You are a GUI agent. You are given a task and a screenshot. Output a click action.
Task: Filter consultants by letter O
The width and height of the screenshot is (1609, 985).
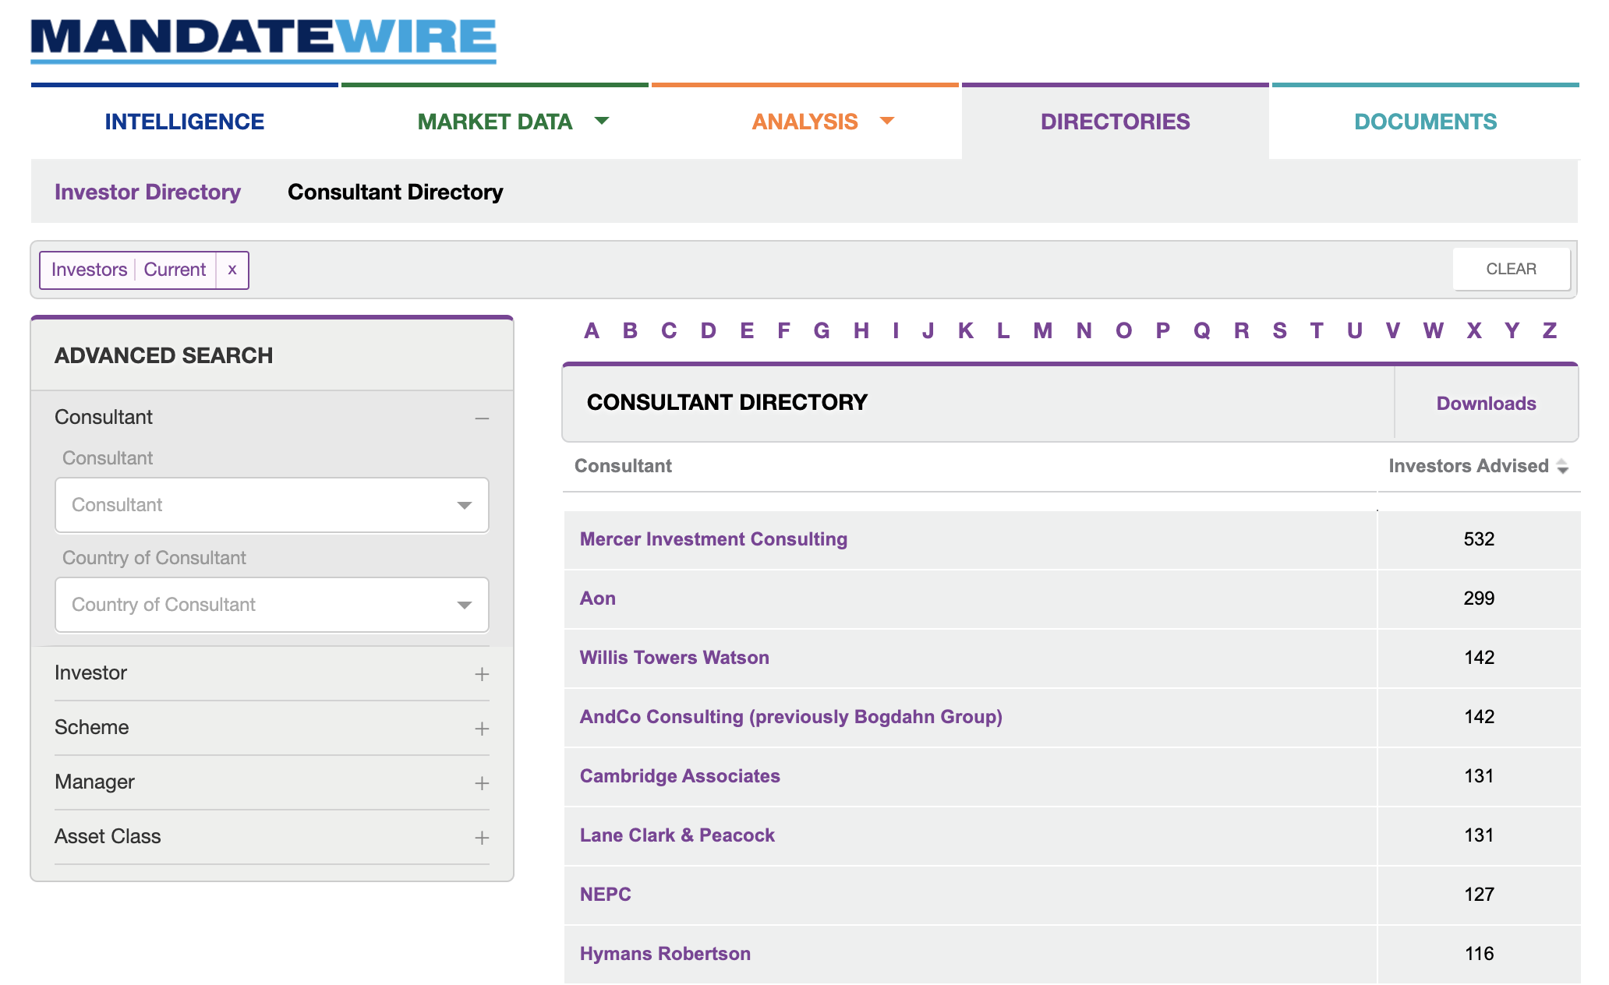point(1123,330)
